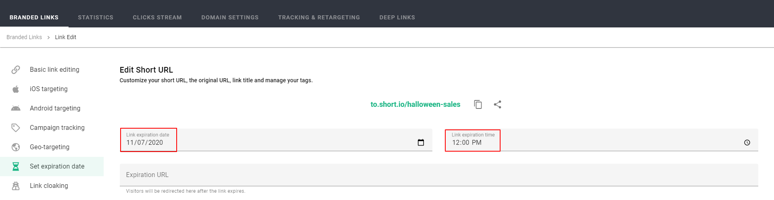This screenshot has width=774, height=200.
Task: Click the Link expiration time field
Action: click(x=602, y=140)
